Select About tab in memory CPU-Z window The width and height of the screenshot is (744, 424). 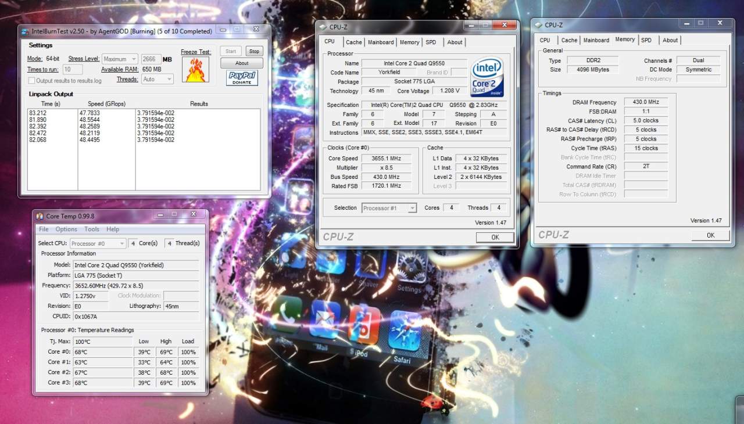click(x=670, y=41)
